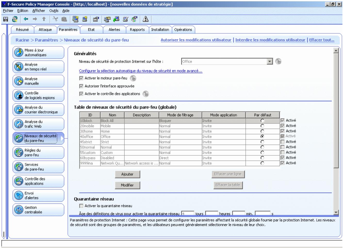Open the Aide menu
The width and height of the screenshot is (344, 248).
coord(66,11)
